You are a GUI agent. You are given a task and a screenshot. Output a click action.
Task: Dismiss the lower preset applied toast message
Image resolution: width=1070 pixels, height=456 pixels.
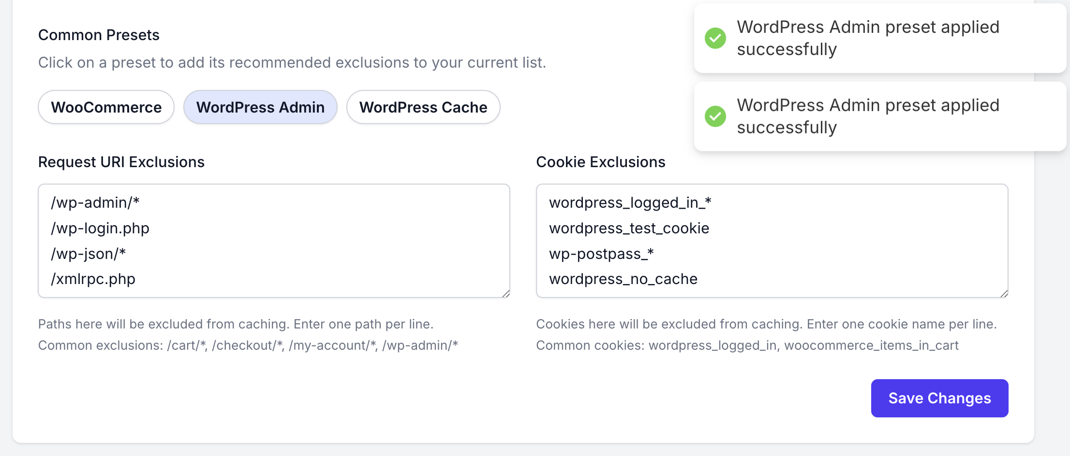[880, 116]
